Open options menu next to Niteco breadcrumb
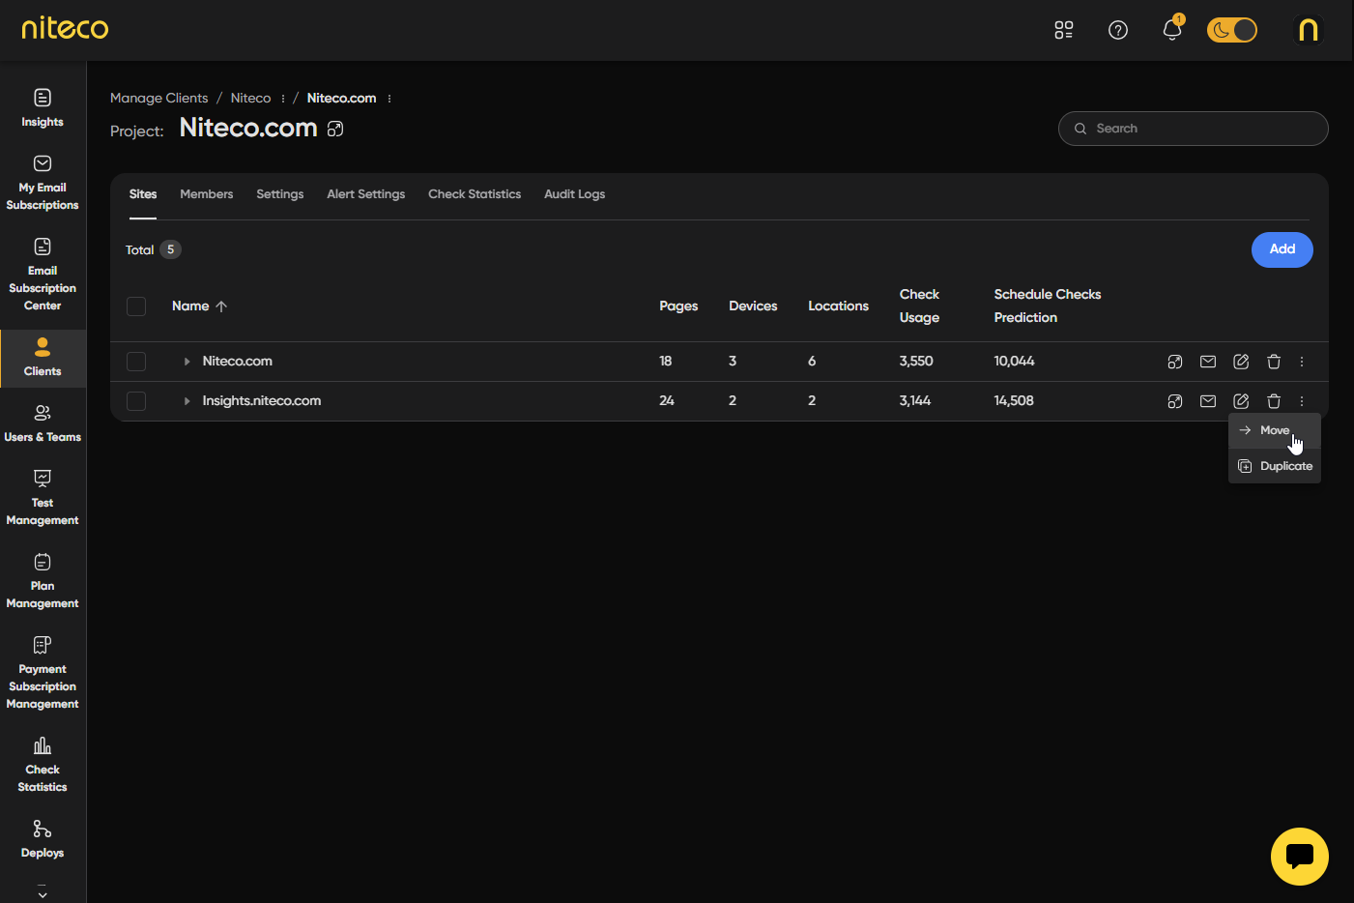Viewport: 1354px width, 903px height. (282, 99)
